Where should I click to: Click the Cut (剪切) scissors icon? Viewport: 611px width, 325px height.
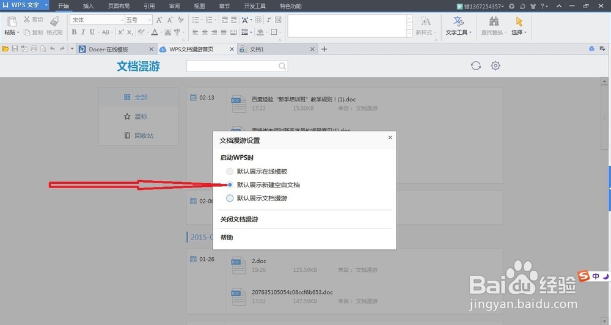27,19
